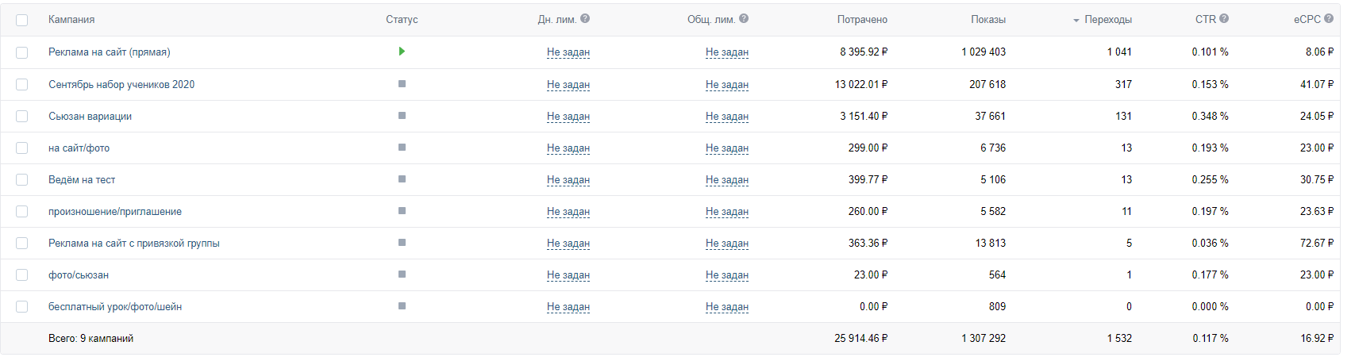
Task: Open campaign Сентябрь набор учеников 2020
Action: 121,84
